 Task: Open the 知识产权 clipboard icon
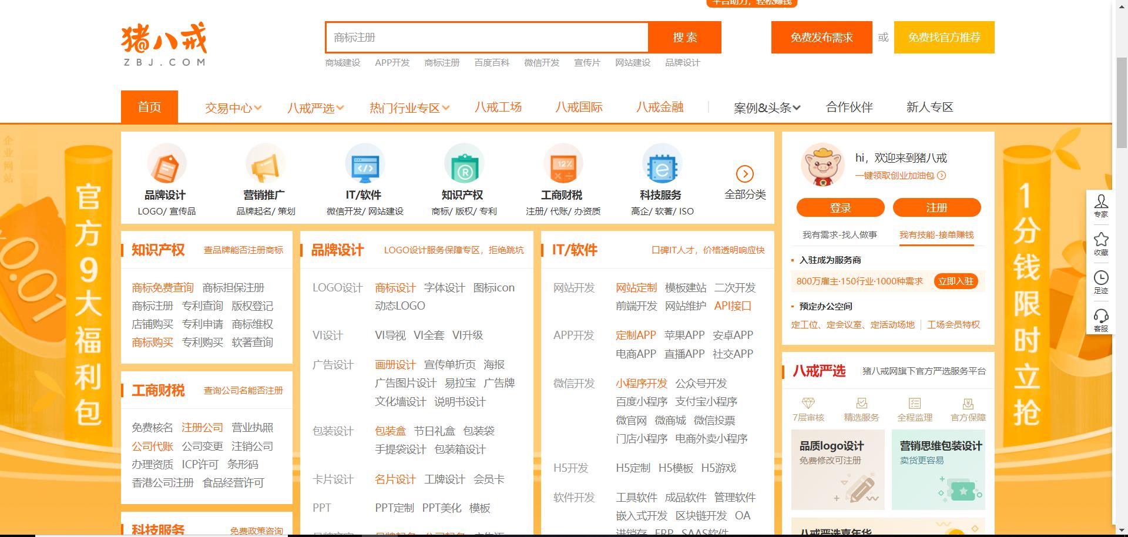(x=464, y=165)
